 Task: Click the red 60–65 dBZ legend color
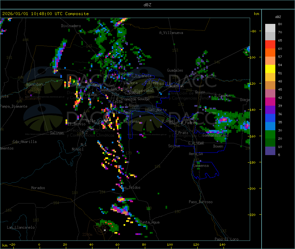coord(270,44)
